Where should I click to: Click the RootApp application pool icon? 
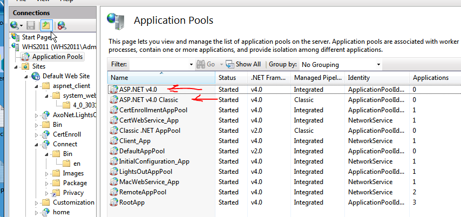(113, 202)
